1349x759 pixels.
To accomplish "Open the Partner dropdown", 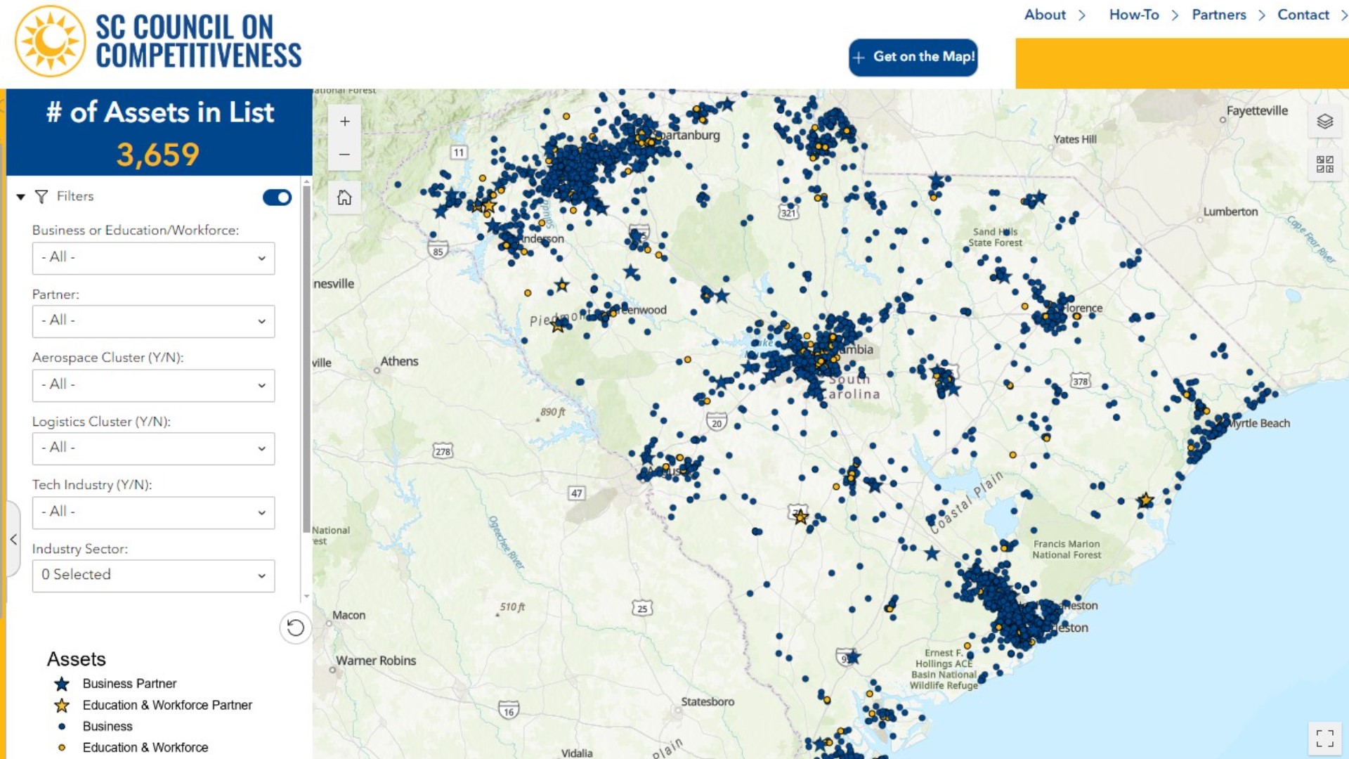I will coord(153,321).
